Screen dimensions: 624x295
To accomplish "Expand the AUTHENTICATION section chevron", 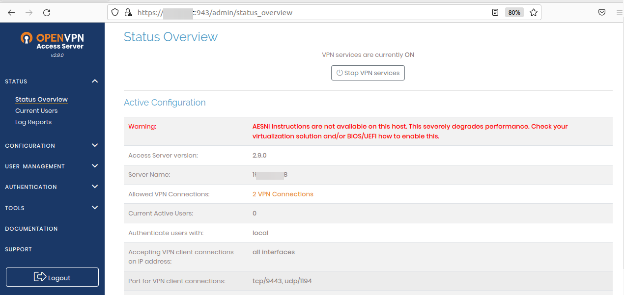I will [95, 187].
